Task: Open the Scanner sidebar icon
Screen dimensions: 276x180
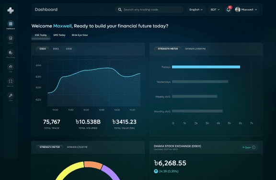Action: tap(11, 81)
